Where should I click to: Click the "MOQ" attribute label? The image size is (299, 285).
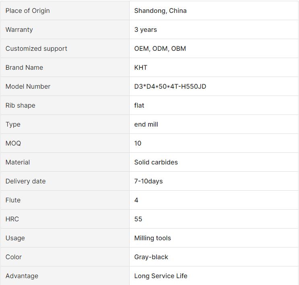[x=13, y=144]
